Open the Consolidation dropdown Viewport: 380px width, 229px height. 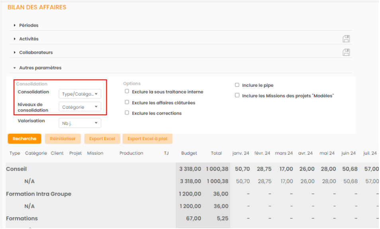tap(80, 94)
